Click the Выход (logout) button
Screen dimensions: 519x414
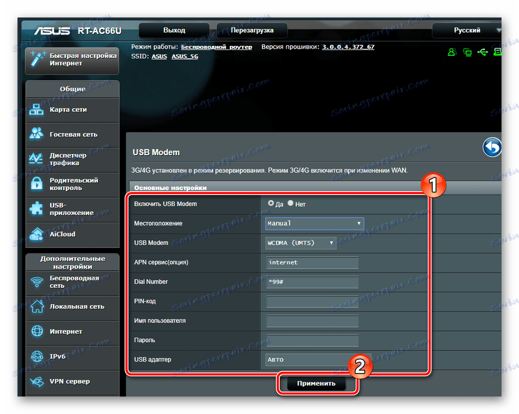pyautogui.click(x=174, y=31)
